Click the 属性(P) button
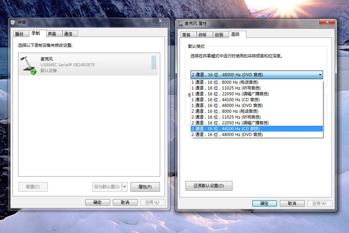This screenshot has width=349, height=233. pos(145,187)
